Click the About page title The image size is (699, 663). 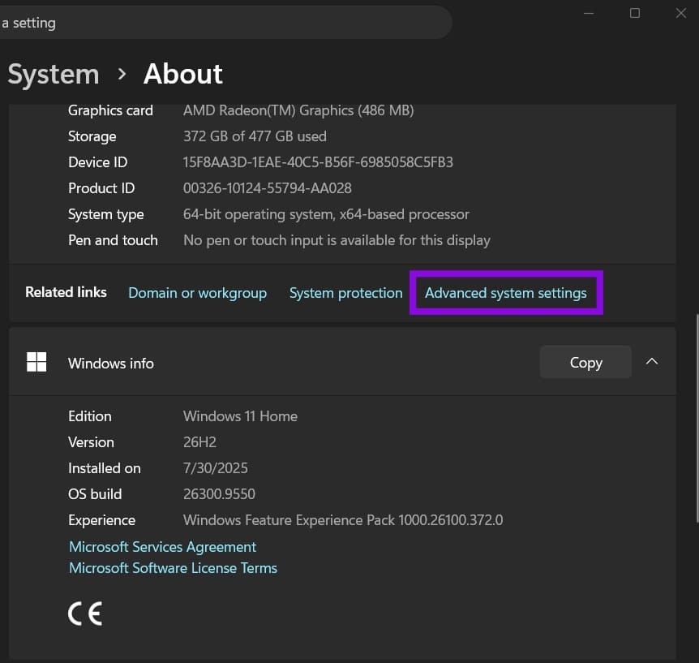[x=182, y=74]
